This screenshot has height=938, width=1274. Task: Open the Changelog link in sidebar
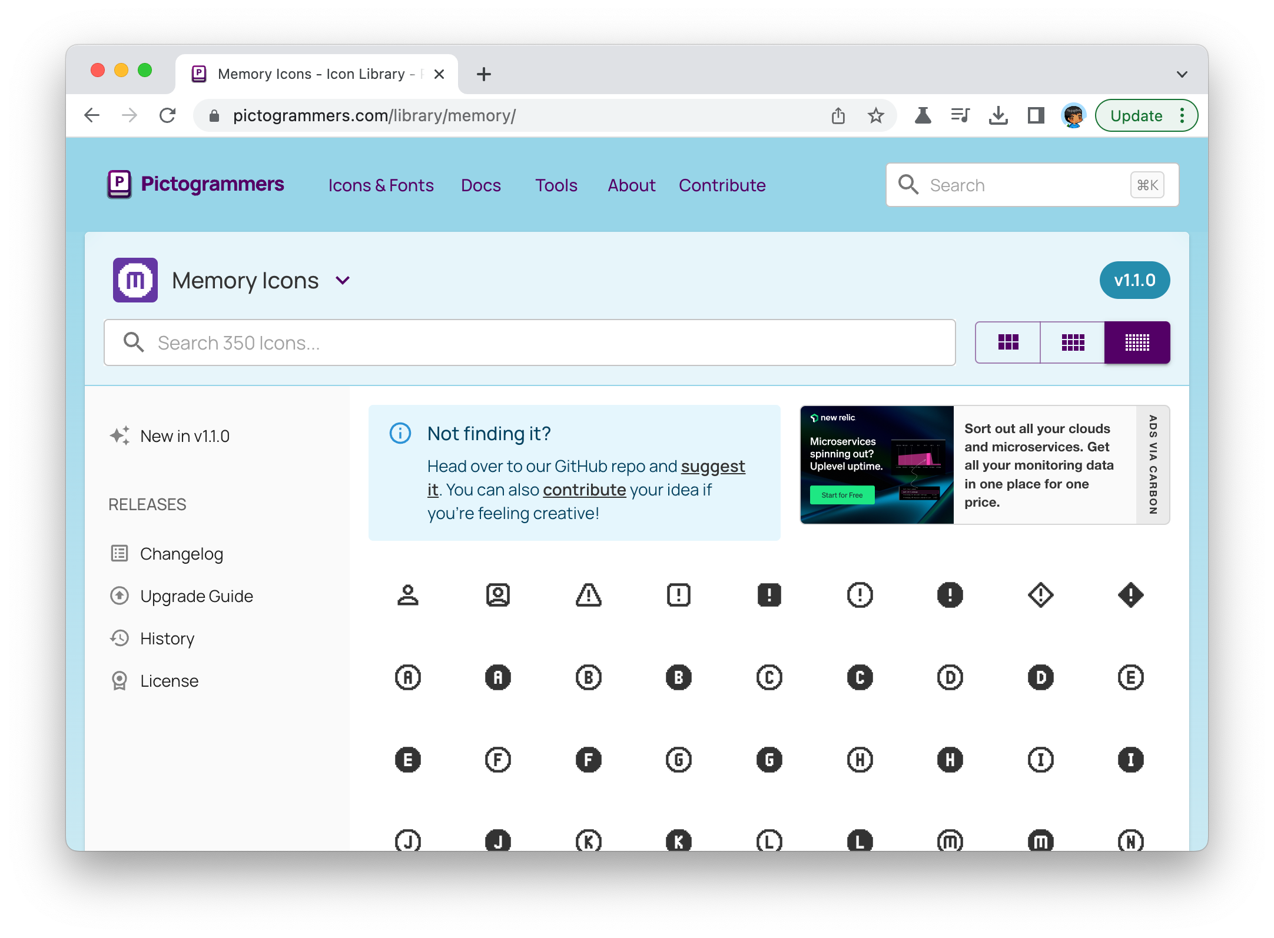181,554
